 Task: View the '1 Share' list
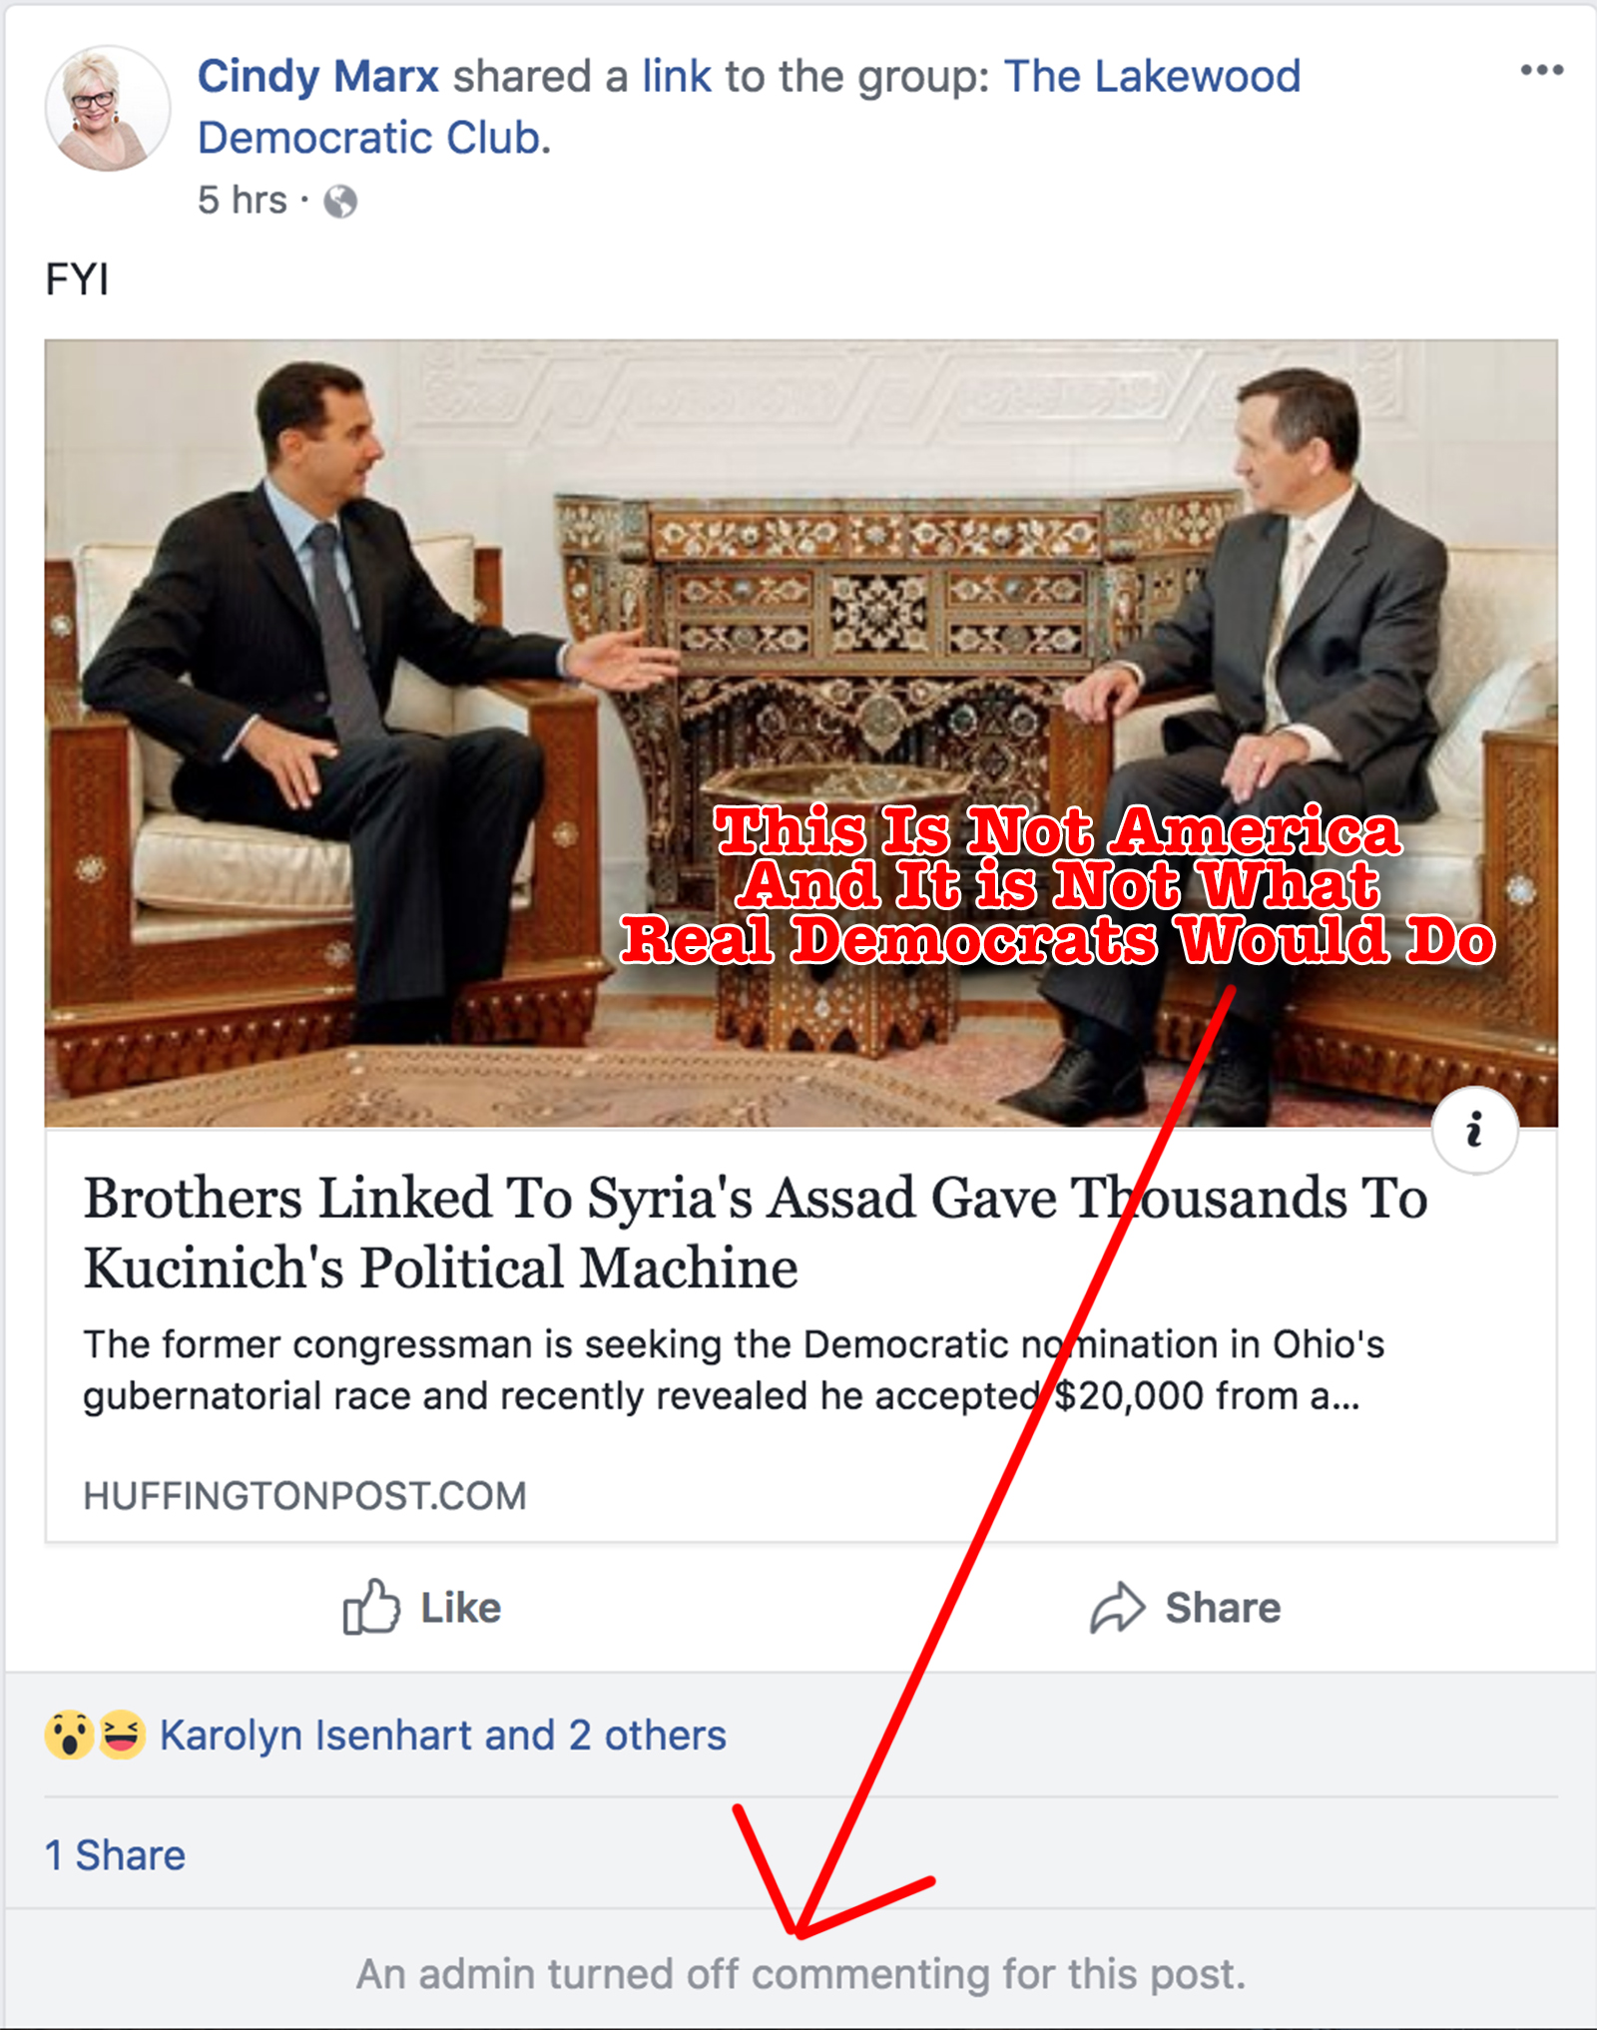tap(115, 1855)
